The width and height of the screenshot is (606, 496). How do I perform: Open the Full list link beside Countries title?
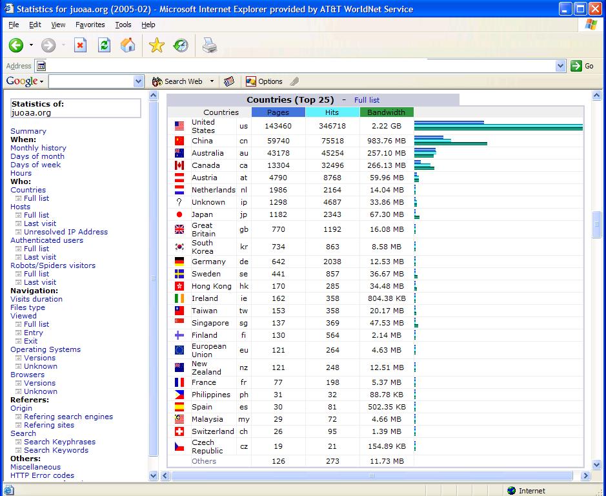click(367, 100)
